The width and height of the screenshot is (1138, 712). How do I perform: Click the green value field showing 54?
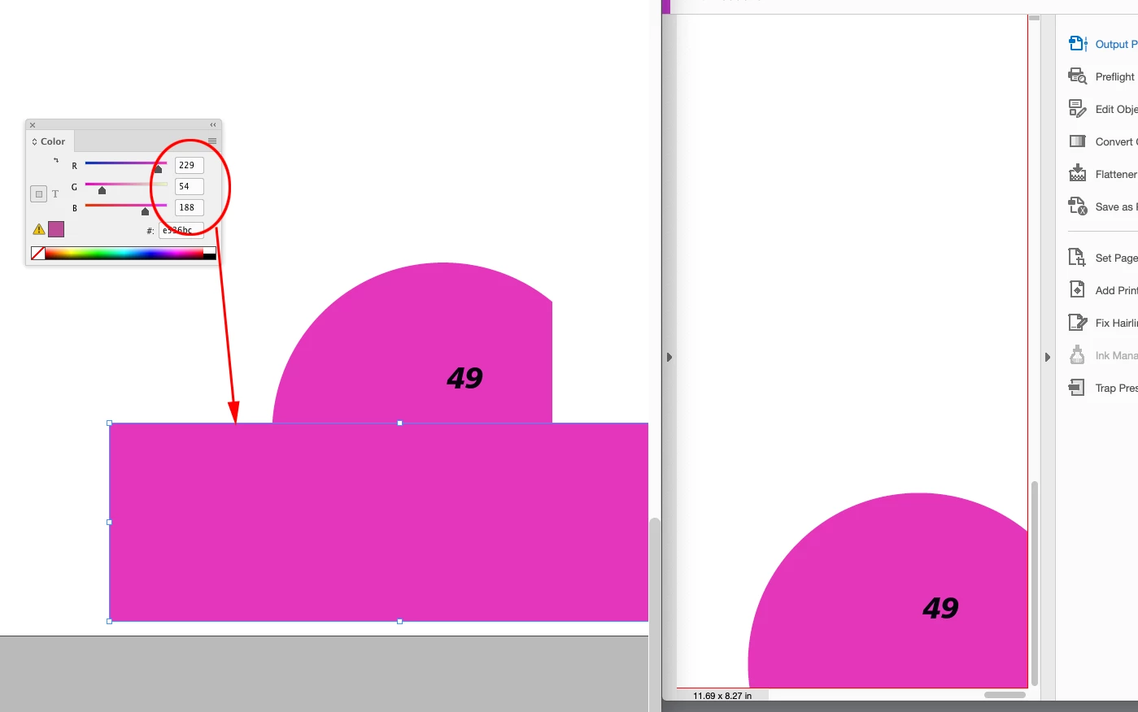[x=189, y=186]
